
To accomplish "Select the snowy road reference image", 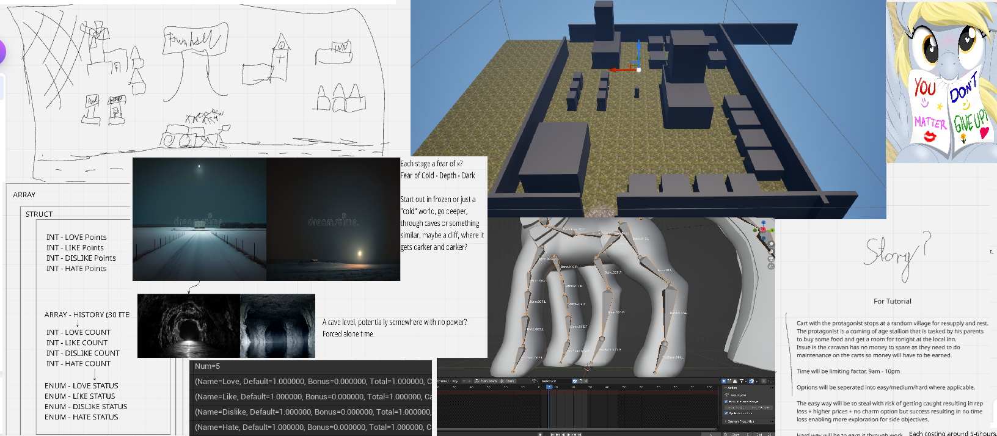I will coord(199,219).
